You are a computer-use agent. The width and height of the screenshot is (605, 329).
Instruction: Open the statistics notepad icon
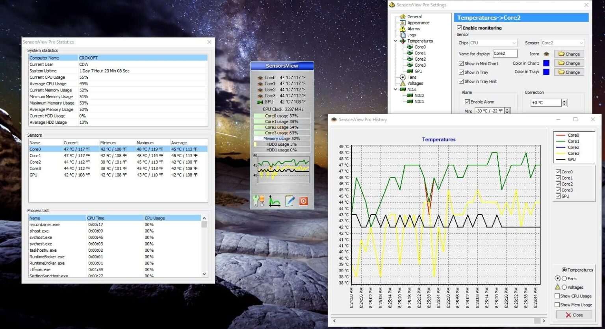290,201
